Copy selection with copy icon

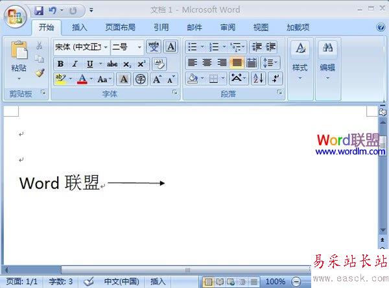[x=39, y=59]
